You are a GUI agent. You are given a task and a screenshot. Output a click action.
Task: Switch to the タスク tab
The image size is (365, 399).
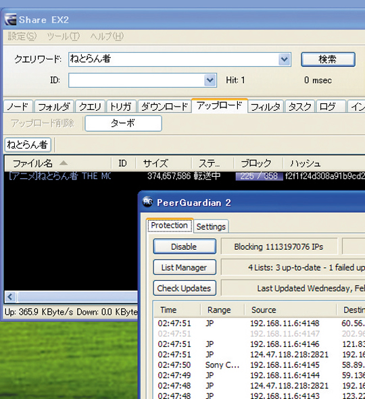pos(300,107)
